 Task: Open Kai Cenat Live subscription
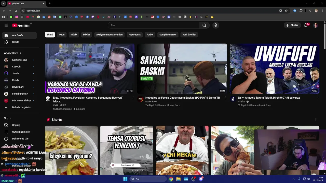pyautogui.click(x=19, y=60)
